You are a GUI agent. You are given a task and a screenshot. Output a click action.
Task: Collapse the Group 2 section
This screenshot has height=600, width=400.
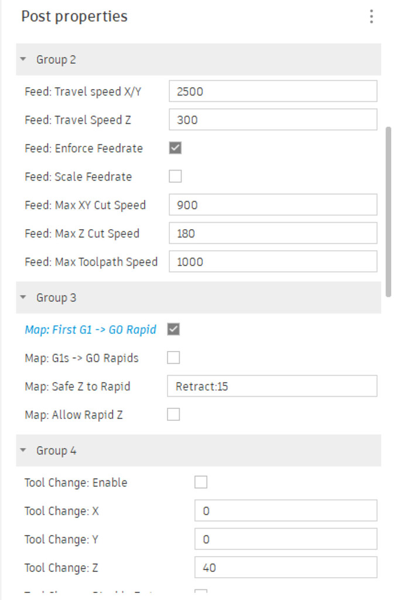click(23, 60)
